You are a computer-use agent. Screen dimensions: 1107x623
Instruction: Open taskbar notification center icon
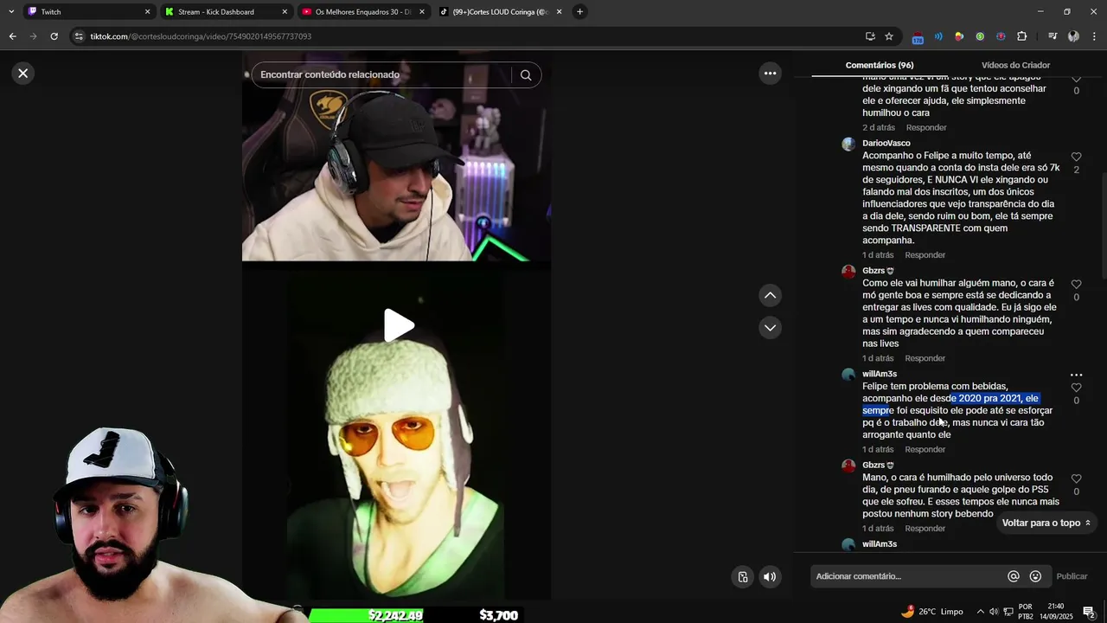pos(1089,612)
